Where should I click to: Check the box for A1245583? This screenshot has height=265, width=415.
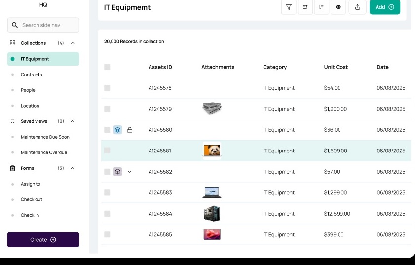pos(107,192)
